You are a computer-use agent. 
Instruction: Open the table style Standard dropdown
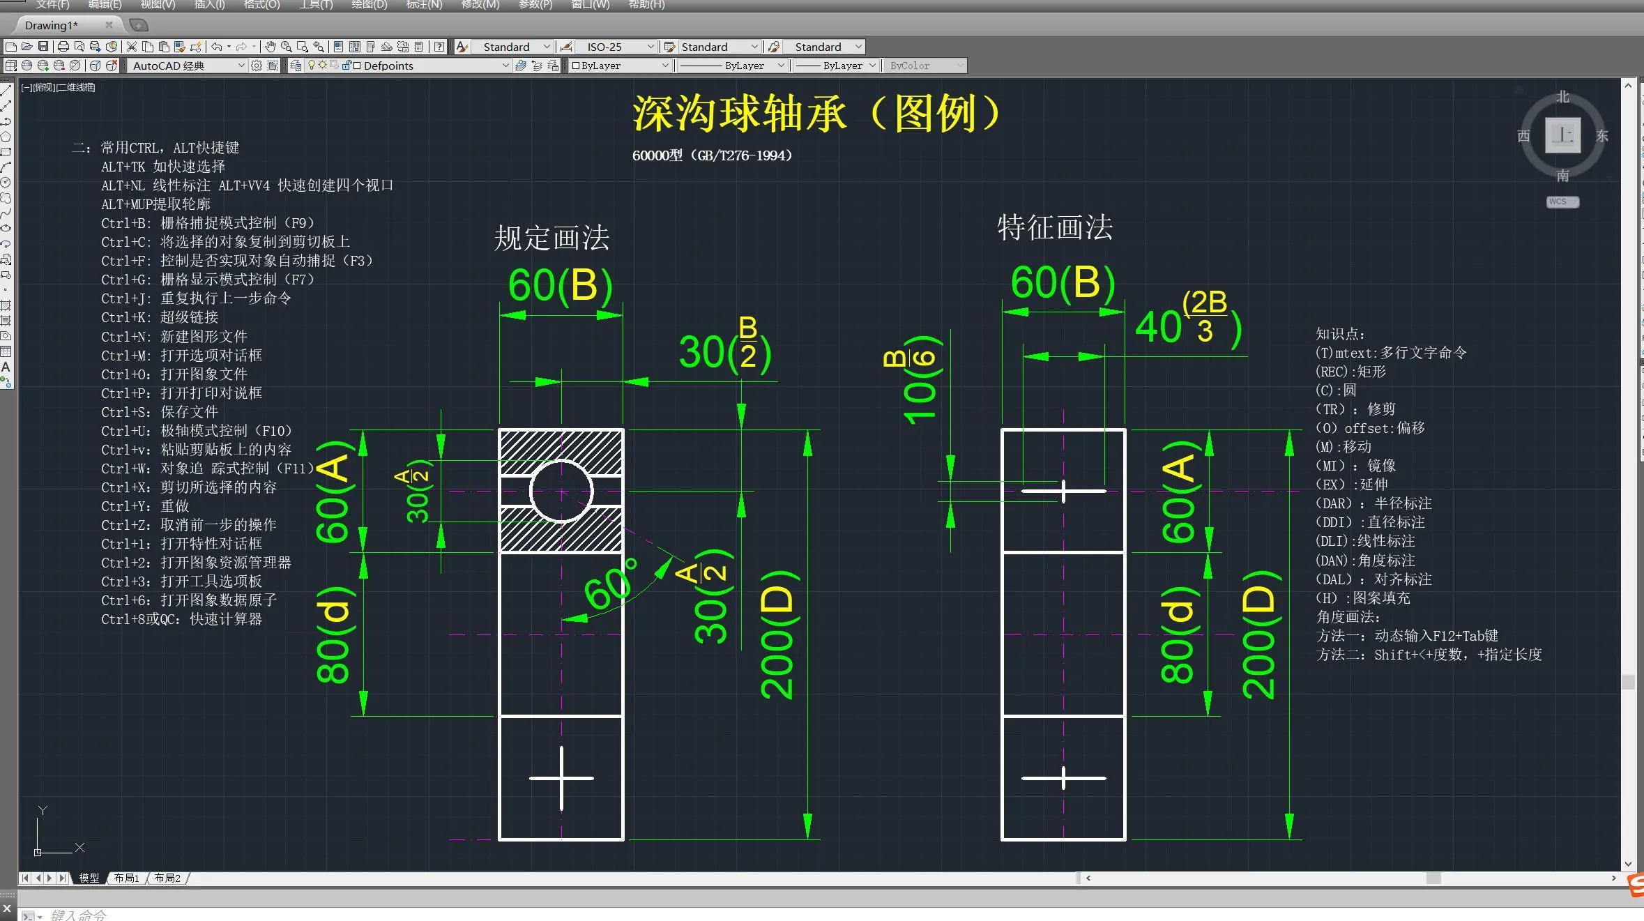[x=754, y=47]
